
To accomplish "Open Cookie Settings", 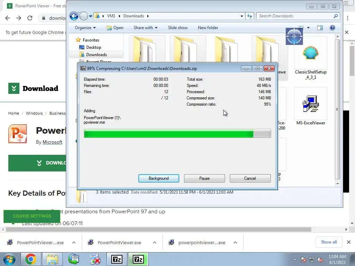I will pyautogui.click(x=32, y=216).
